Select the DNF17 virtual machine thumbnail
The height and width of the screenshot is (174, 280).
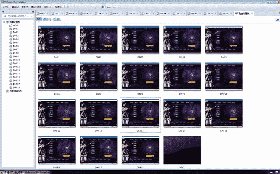click(x=98, y=150)
